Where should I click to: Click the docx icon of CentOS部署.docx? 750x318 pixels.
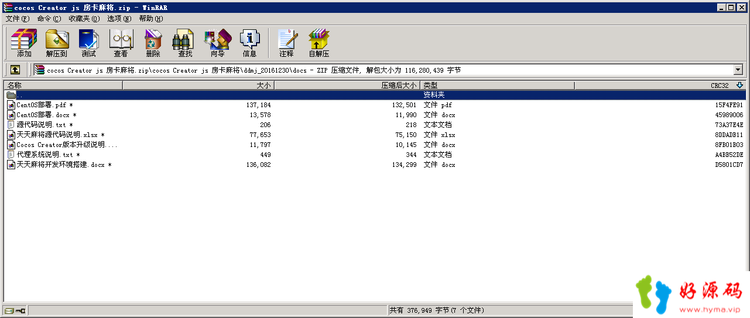[11, 115]
